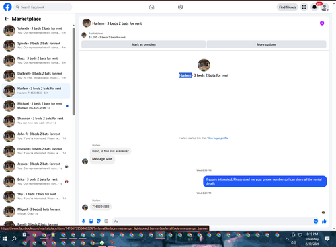Open the Home icon in top bar
The image size is (336, 247).
pyautogui.click(x=152, y=7)
